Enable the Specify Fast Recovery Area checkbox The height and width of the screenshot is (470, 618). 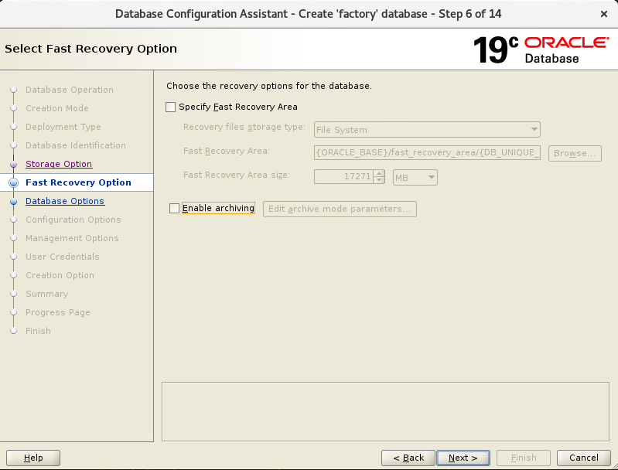pos(171,107)
